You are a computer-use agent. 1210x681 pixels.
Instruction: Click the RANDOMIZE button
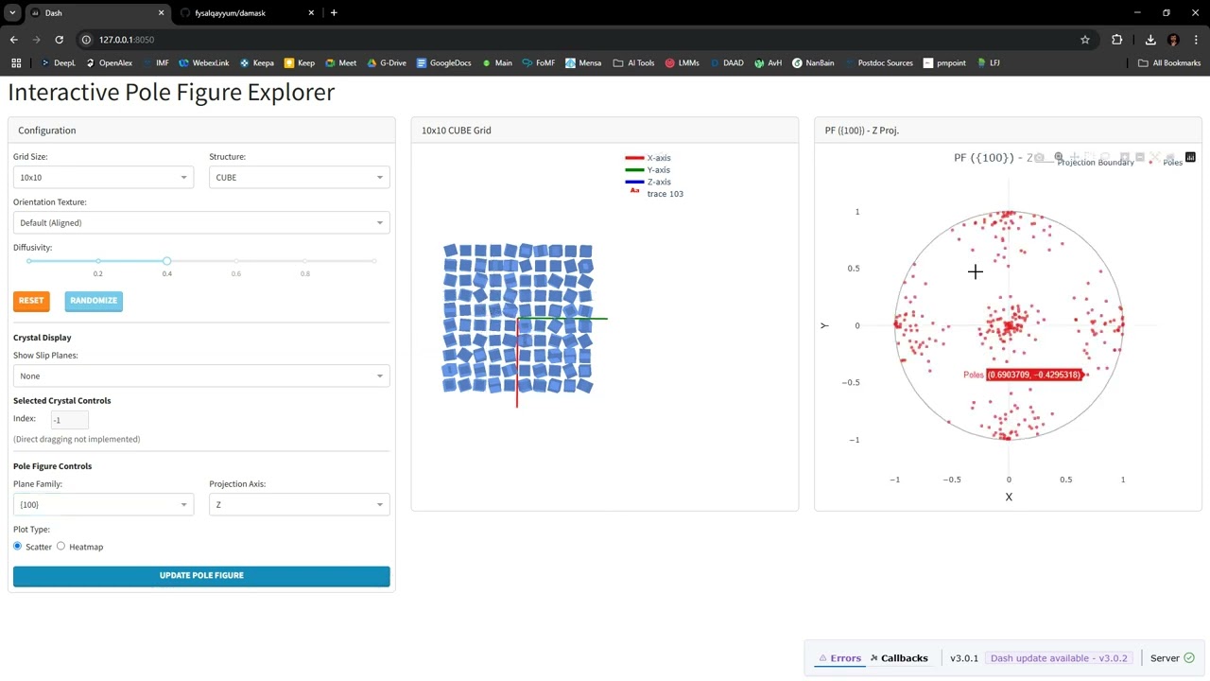94,301
